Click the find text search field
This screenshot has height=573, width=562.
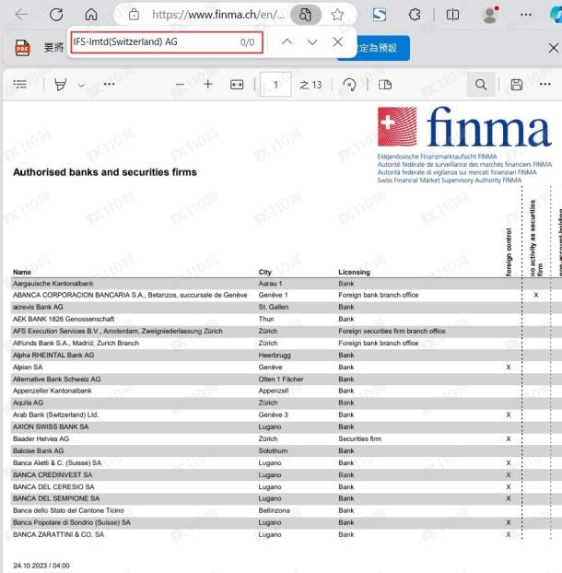click(167, 42)
